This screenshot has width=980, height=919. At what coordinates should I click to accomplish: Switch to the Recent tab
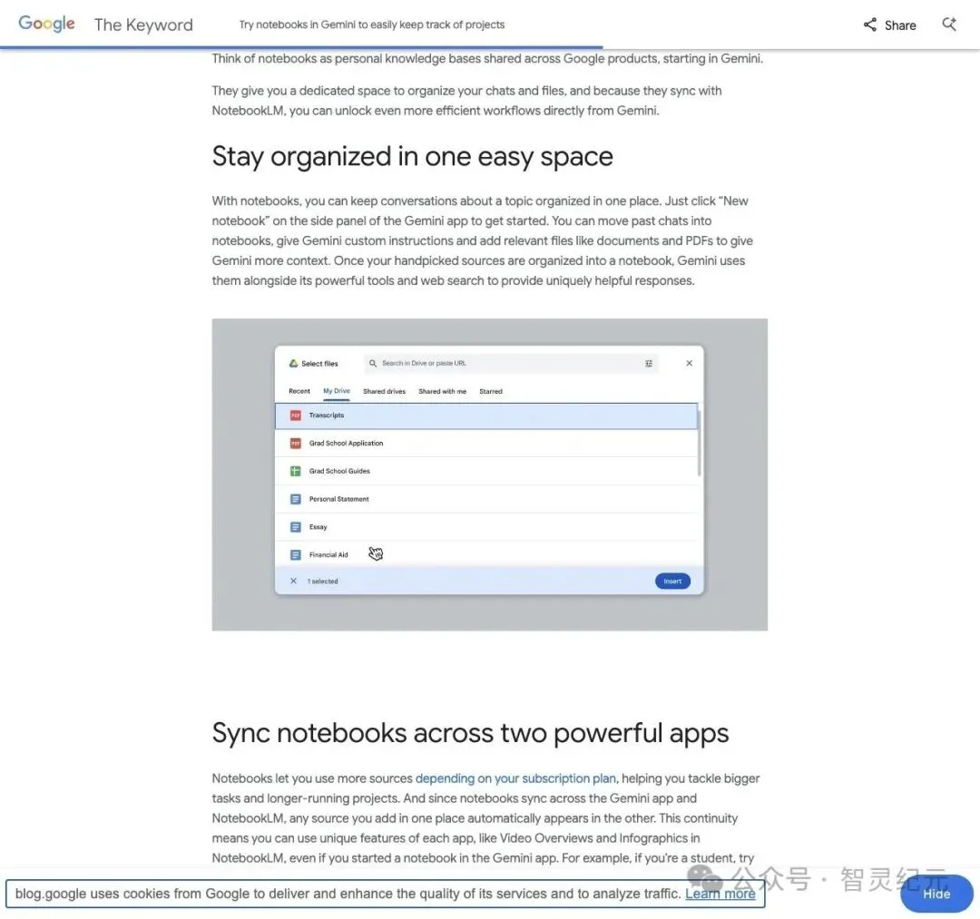(299, 391)
